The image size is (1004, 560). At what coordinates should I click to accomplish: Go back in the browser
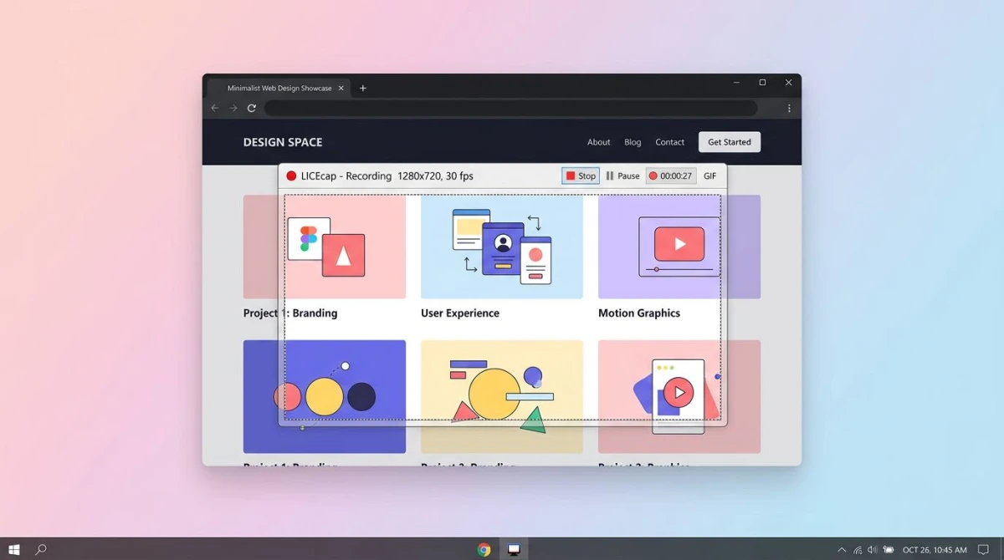tap(215, 108)
